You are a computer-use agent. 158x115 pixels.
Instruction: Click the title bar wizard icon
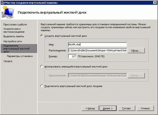pos(3,3)
